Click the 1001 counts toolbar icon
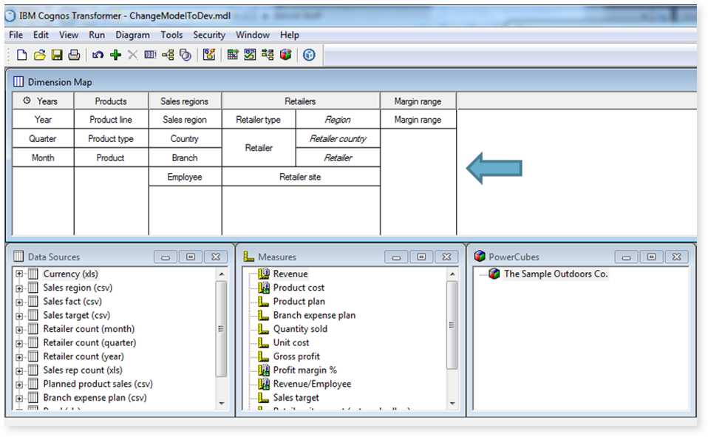The height and width of the screenshot is (437, 708). coord(150,55)
